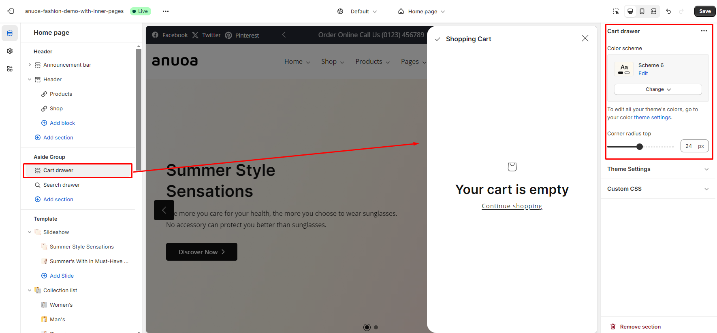Select the first slideshow pagination dot
The height and width of the screenshot is (333, 717).
tap(367, 327)
